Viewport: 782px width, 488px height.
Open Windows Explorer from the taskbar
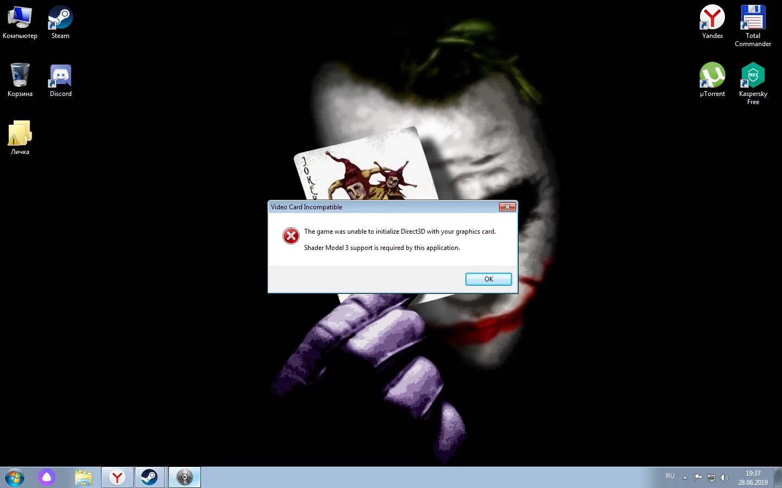pyautogui.click(x=84, y=478)
